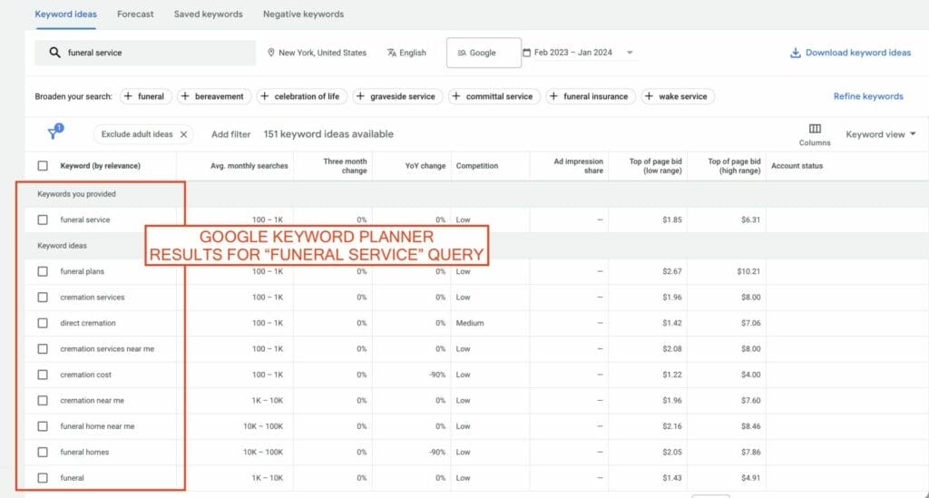This screenshot has height=498, width=929.
Task: Check the funeral keyword checkbox
Action: coord(43,478)
